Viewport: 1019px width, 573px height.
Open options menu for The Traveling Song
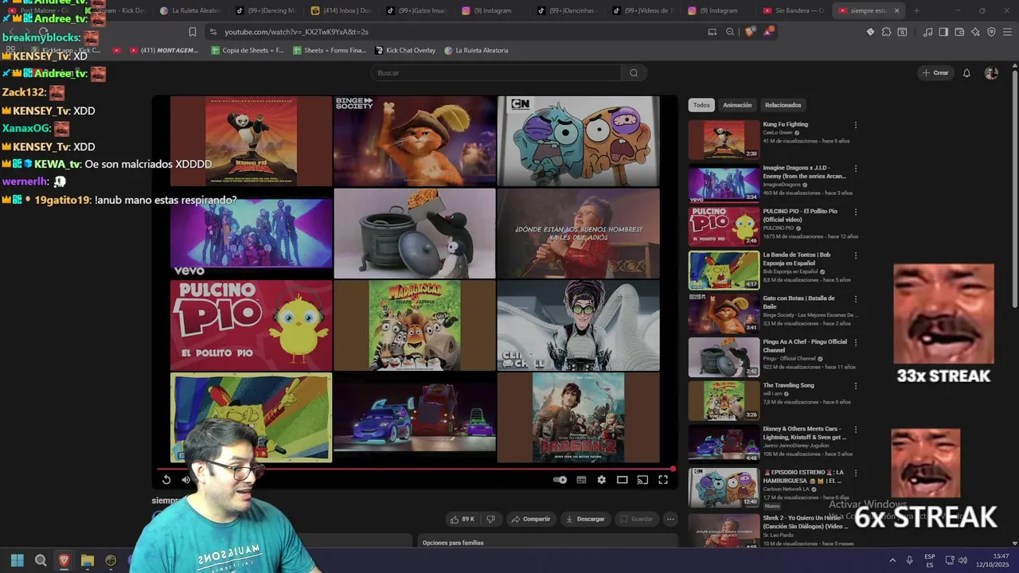coord(856,385)
